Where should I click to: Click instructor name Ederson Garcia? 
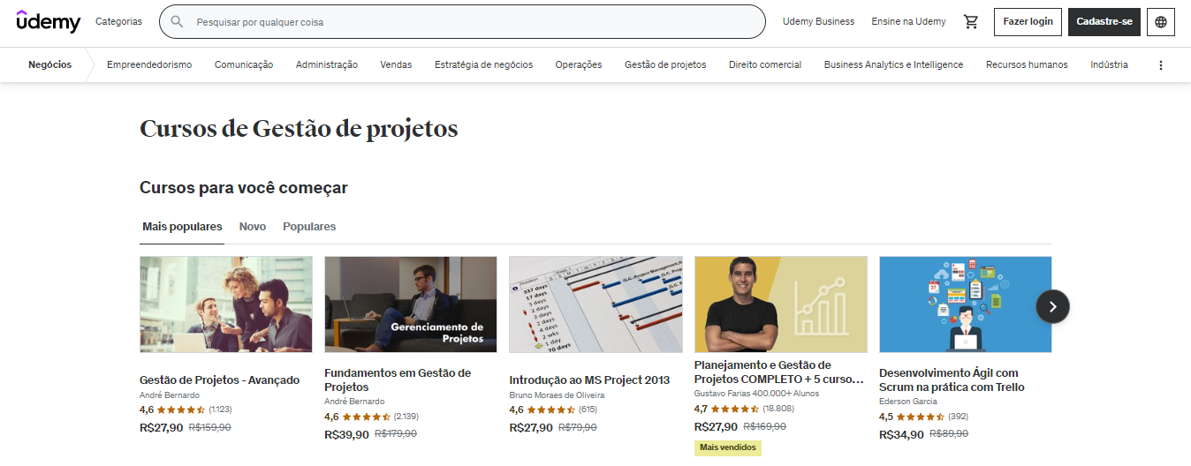pos(908,402)
